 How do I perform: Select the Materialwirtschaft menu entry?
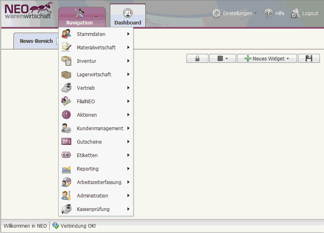point(96,47)
